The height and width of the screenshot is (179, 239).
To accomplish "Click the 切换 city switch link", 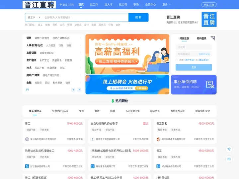I will 71,5.
